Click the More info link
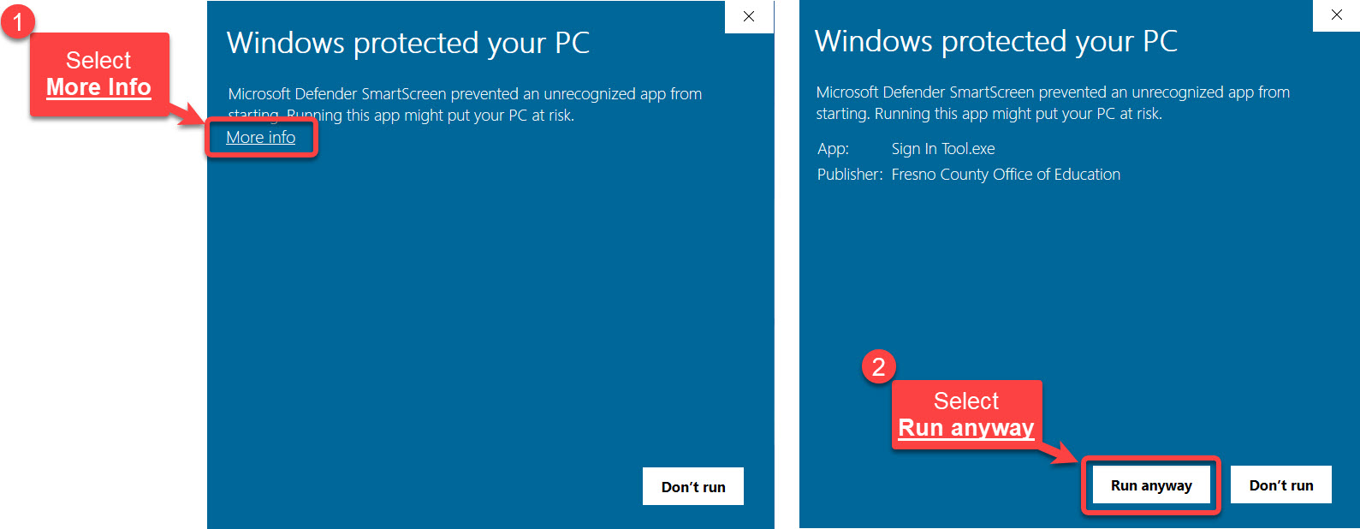The image size is (1360, 529). pyautogui.click(x=260, y=138)
